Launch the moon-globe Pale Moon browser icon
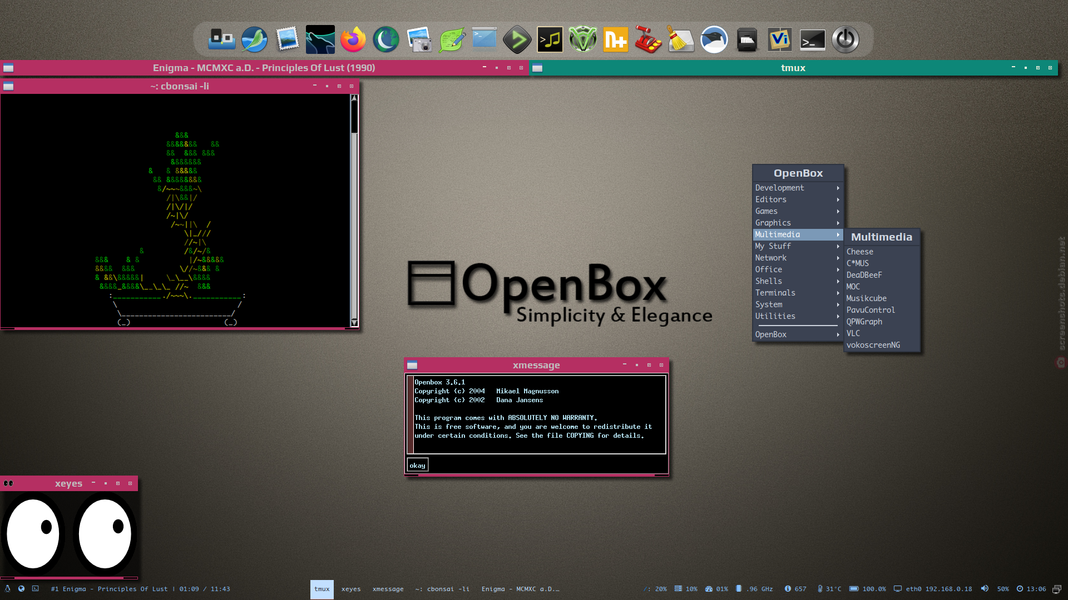The width and height of the screenshot is (1068, 600). pos(385,40)
